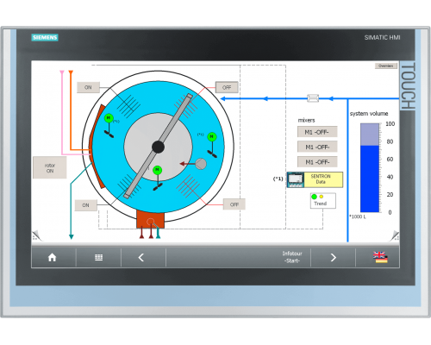Click the orange outlet box below the tank
Image resolution: width=431 pixels, height=345 pixels.
150,219
